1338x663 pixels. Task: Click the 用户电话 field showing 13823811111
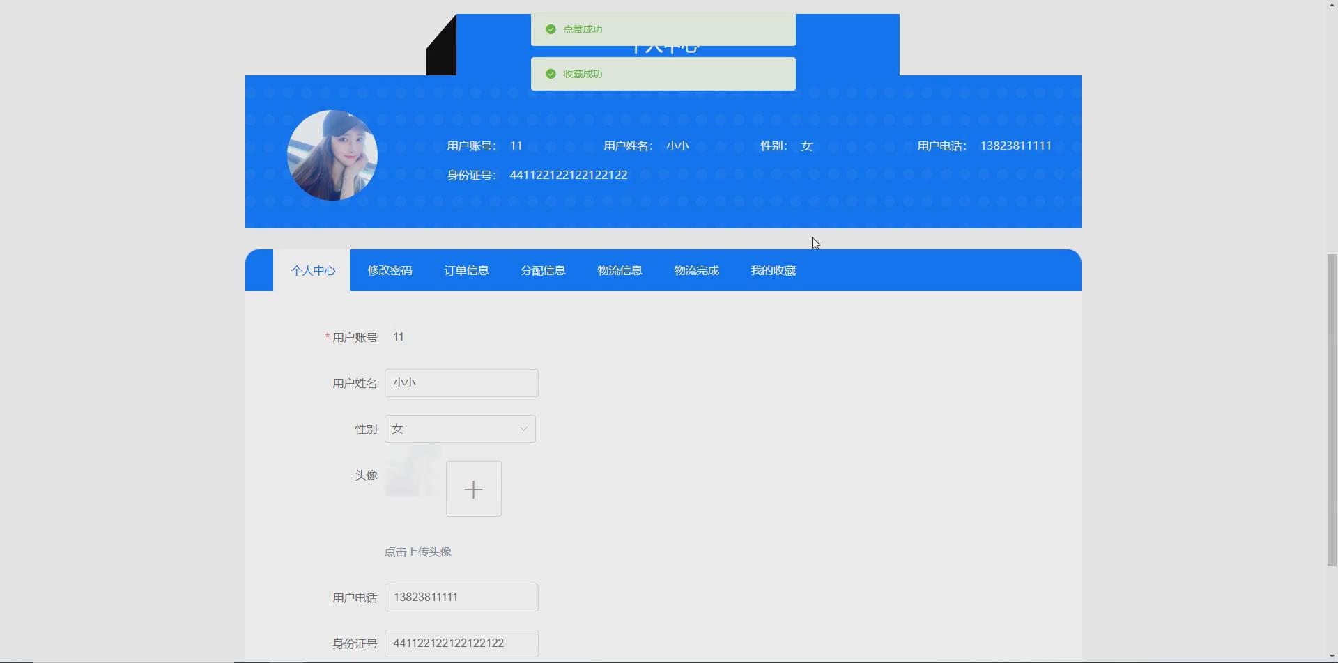(461, 597)
